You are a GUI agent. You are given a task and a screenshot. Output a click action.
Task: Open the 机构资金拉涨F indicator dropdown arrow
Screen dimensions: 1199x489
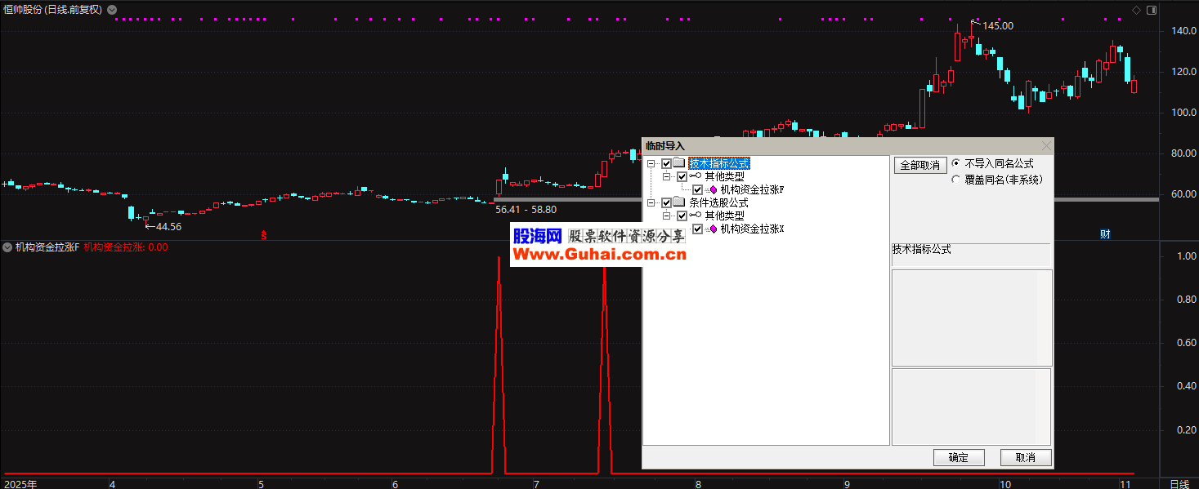8,247
